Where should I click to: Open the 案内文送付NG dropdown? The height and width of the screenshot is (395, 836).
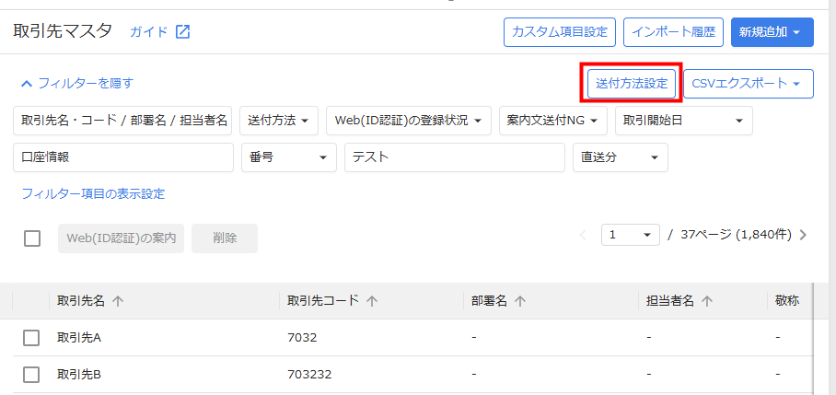pyautogui.click(x=552, y=121)
